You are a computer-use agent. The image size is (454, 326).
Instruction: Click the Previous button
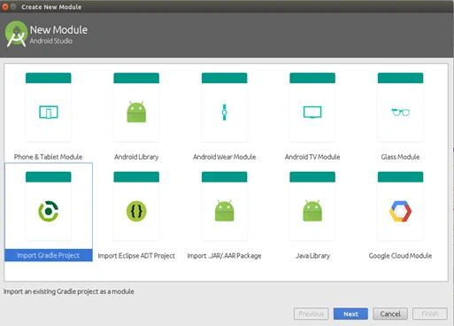(311, 314)
